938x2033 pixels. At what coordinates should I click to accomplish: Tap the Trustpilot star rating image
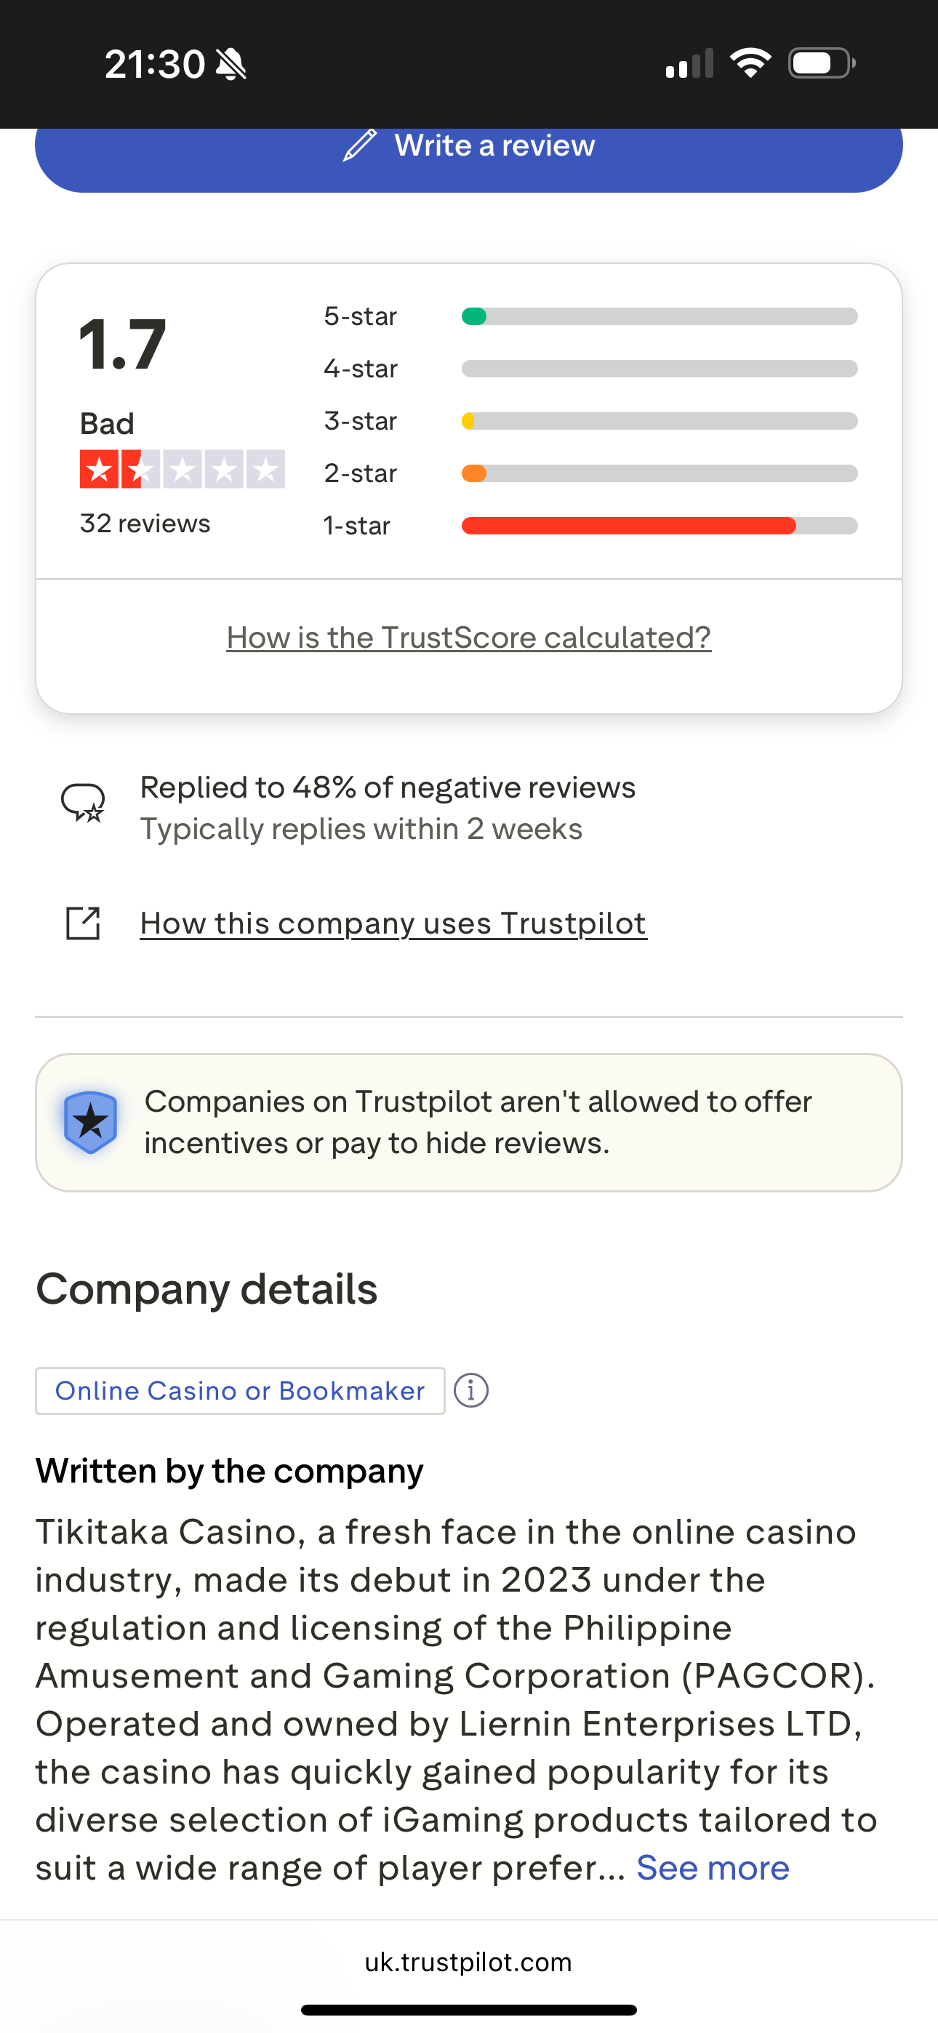tap(183, 469)
